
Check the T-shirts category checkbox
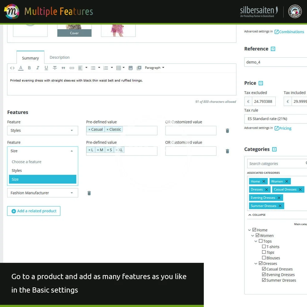click(x=264, y=247)
